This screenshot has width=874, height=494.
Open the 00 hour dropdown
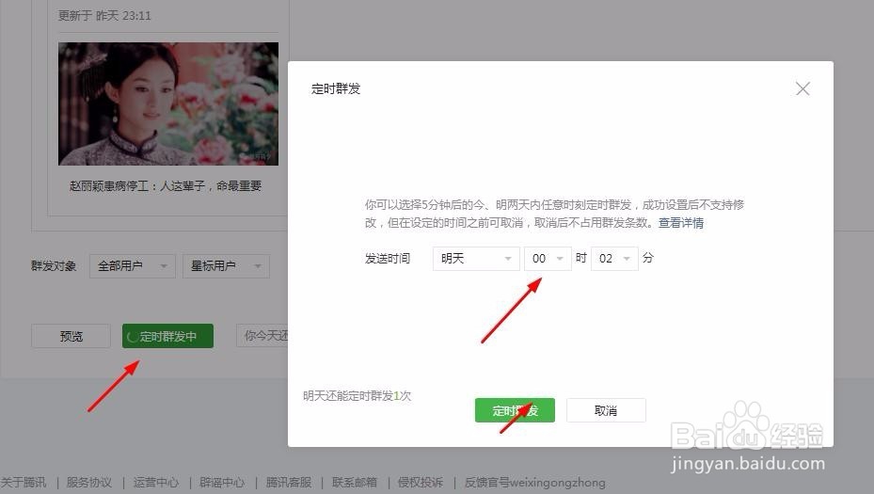point(548,259)
